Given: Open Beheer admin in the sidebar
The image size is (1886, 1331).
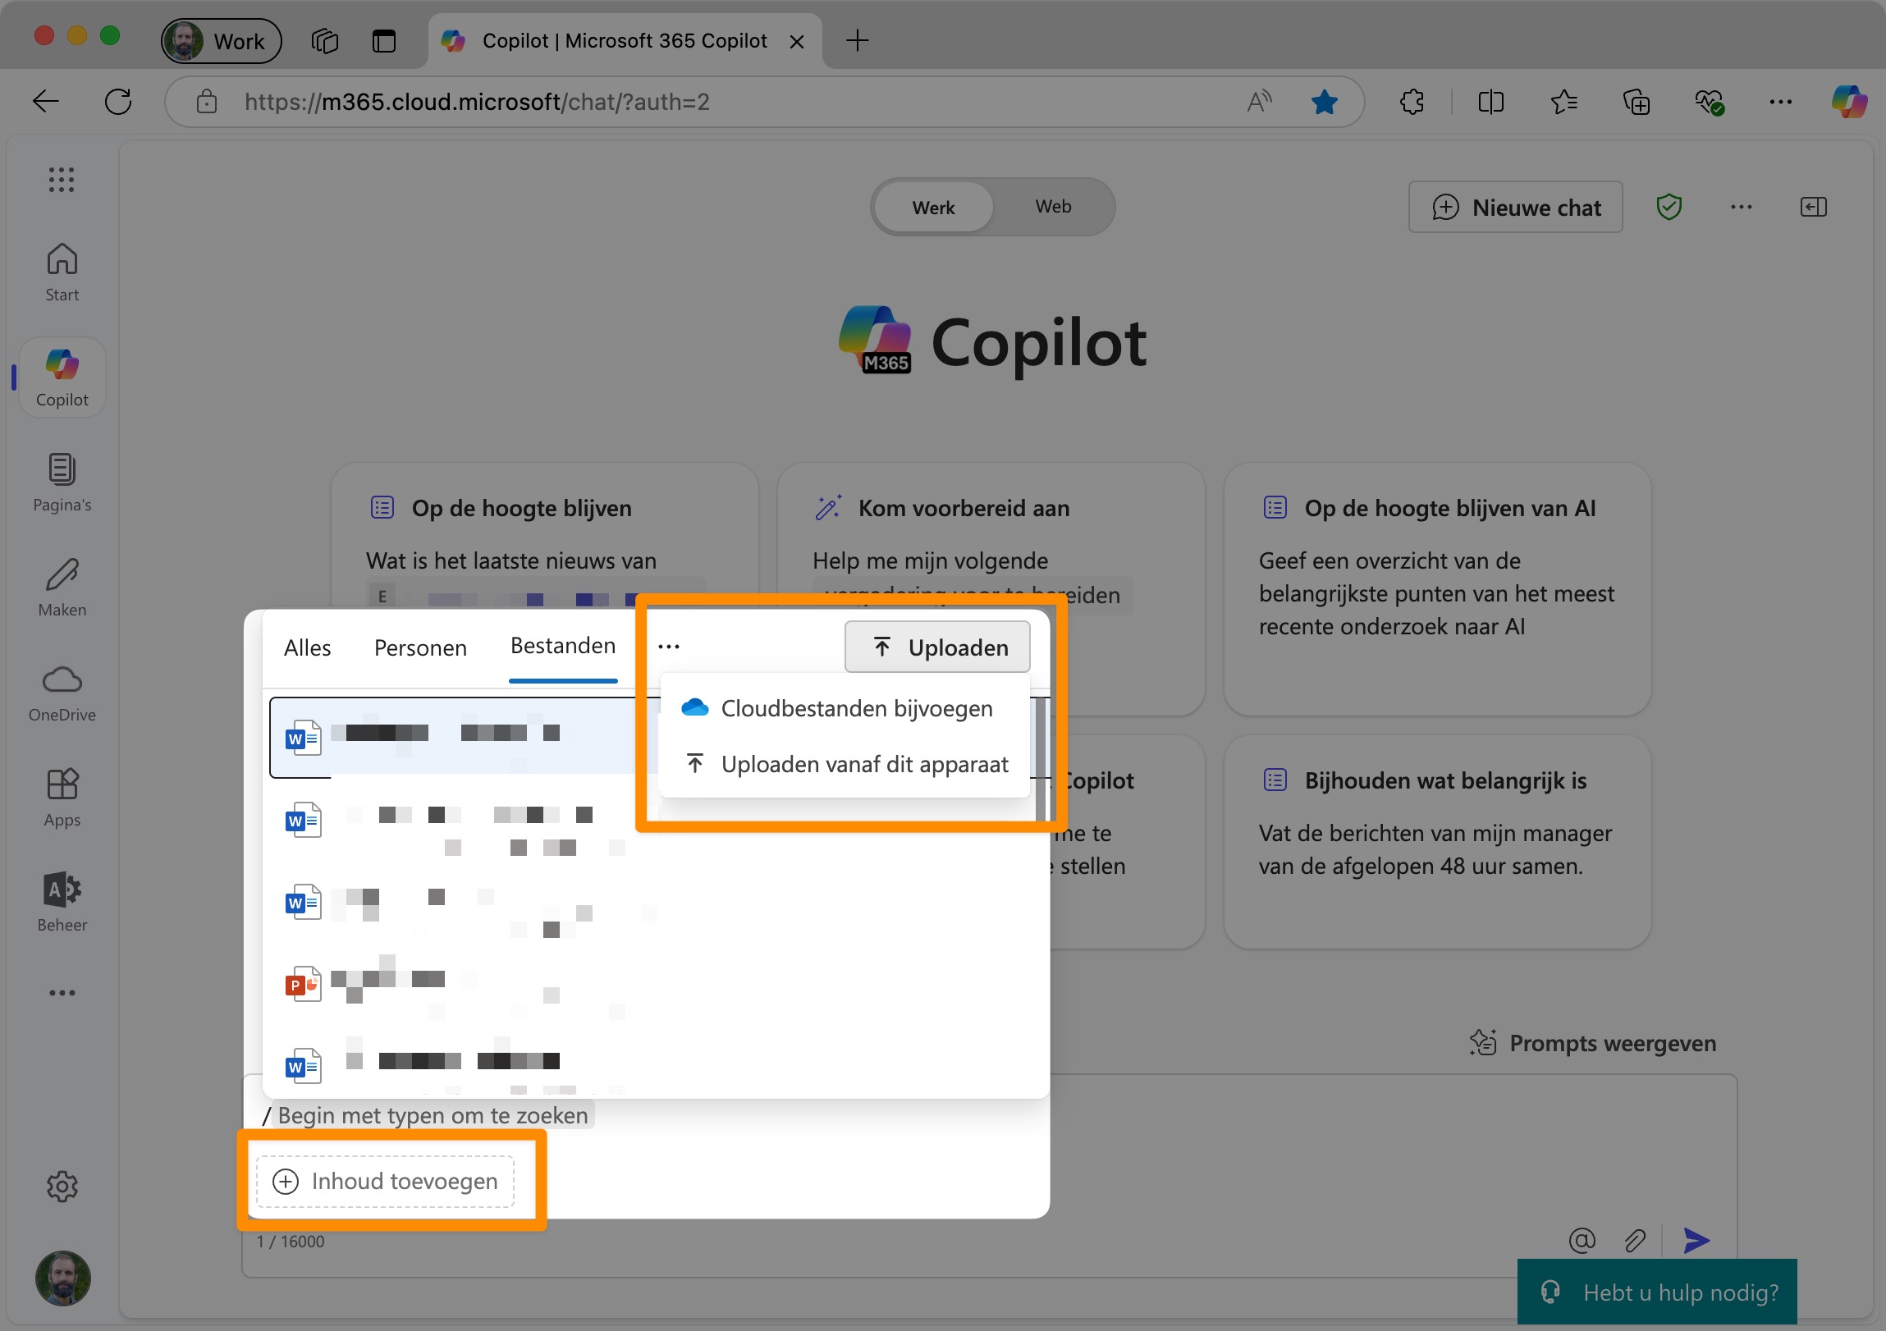Looking at the screenshot, I should (x=62, y=903).
